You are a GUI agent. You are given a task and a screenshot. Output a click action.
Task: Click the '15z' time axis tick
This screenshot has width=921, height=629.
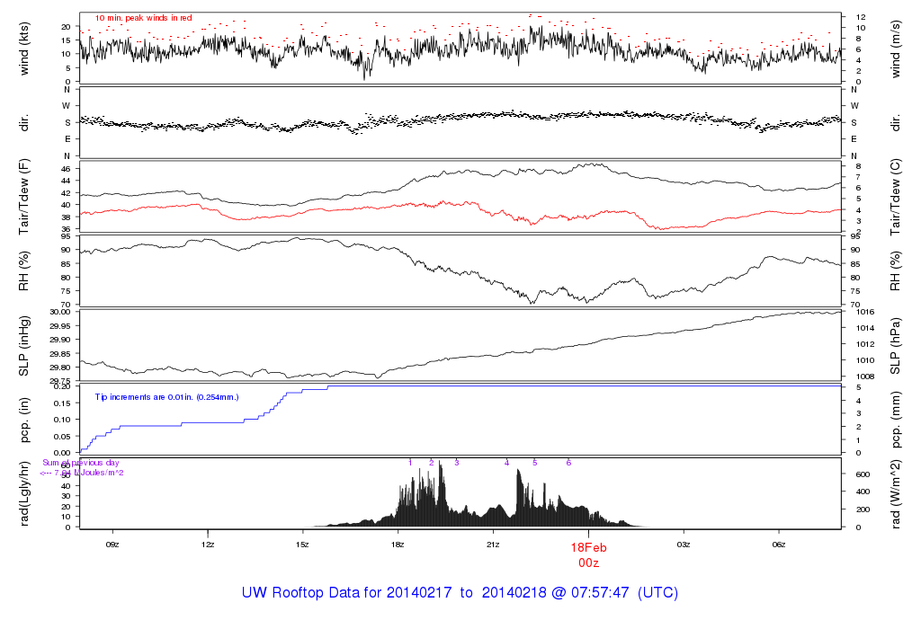click(x=302, y=545)
